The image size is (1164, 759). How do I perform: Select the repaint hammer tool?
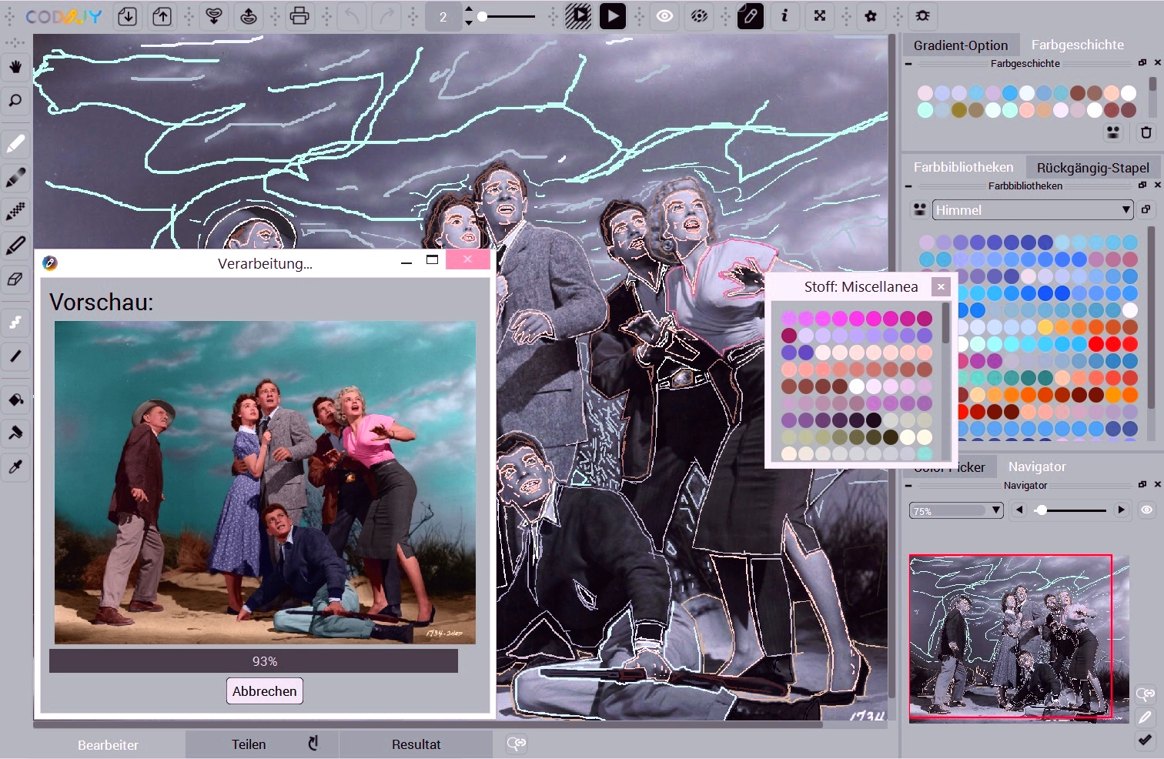[x=15, y=433]
